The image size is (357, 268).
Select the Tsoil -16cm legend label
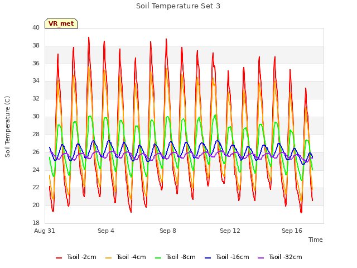[x=232, y=257]
